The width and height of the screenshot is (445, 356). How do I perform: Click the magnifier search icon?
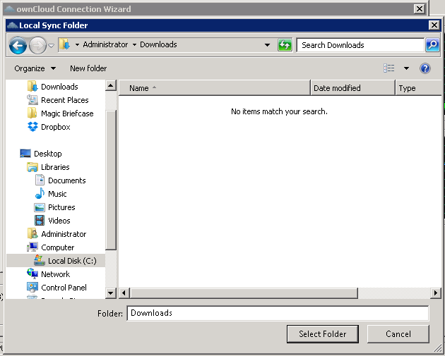(432, 45)
